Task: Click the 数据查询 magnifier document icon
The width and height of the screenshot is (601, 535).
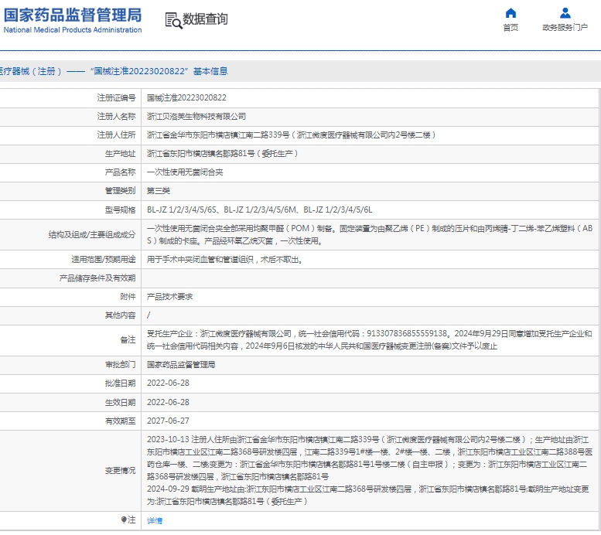Action: (173, 20)
